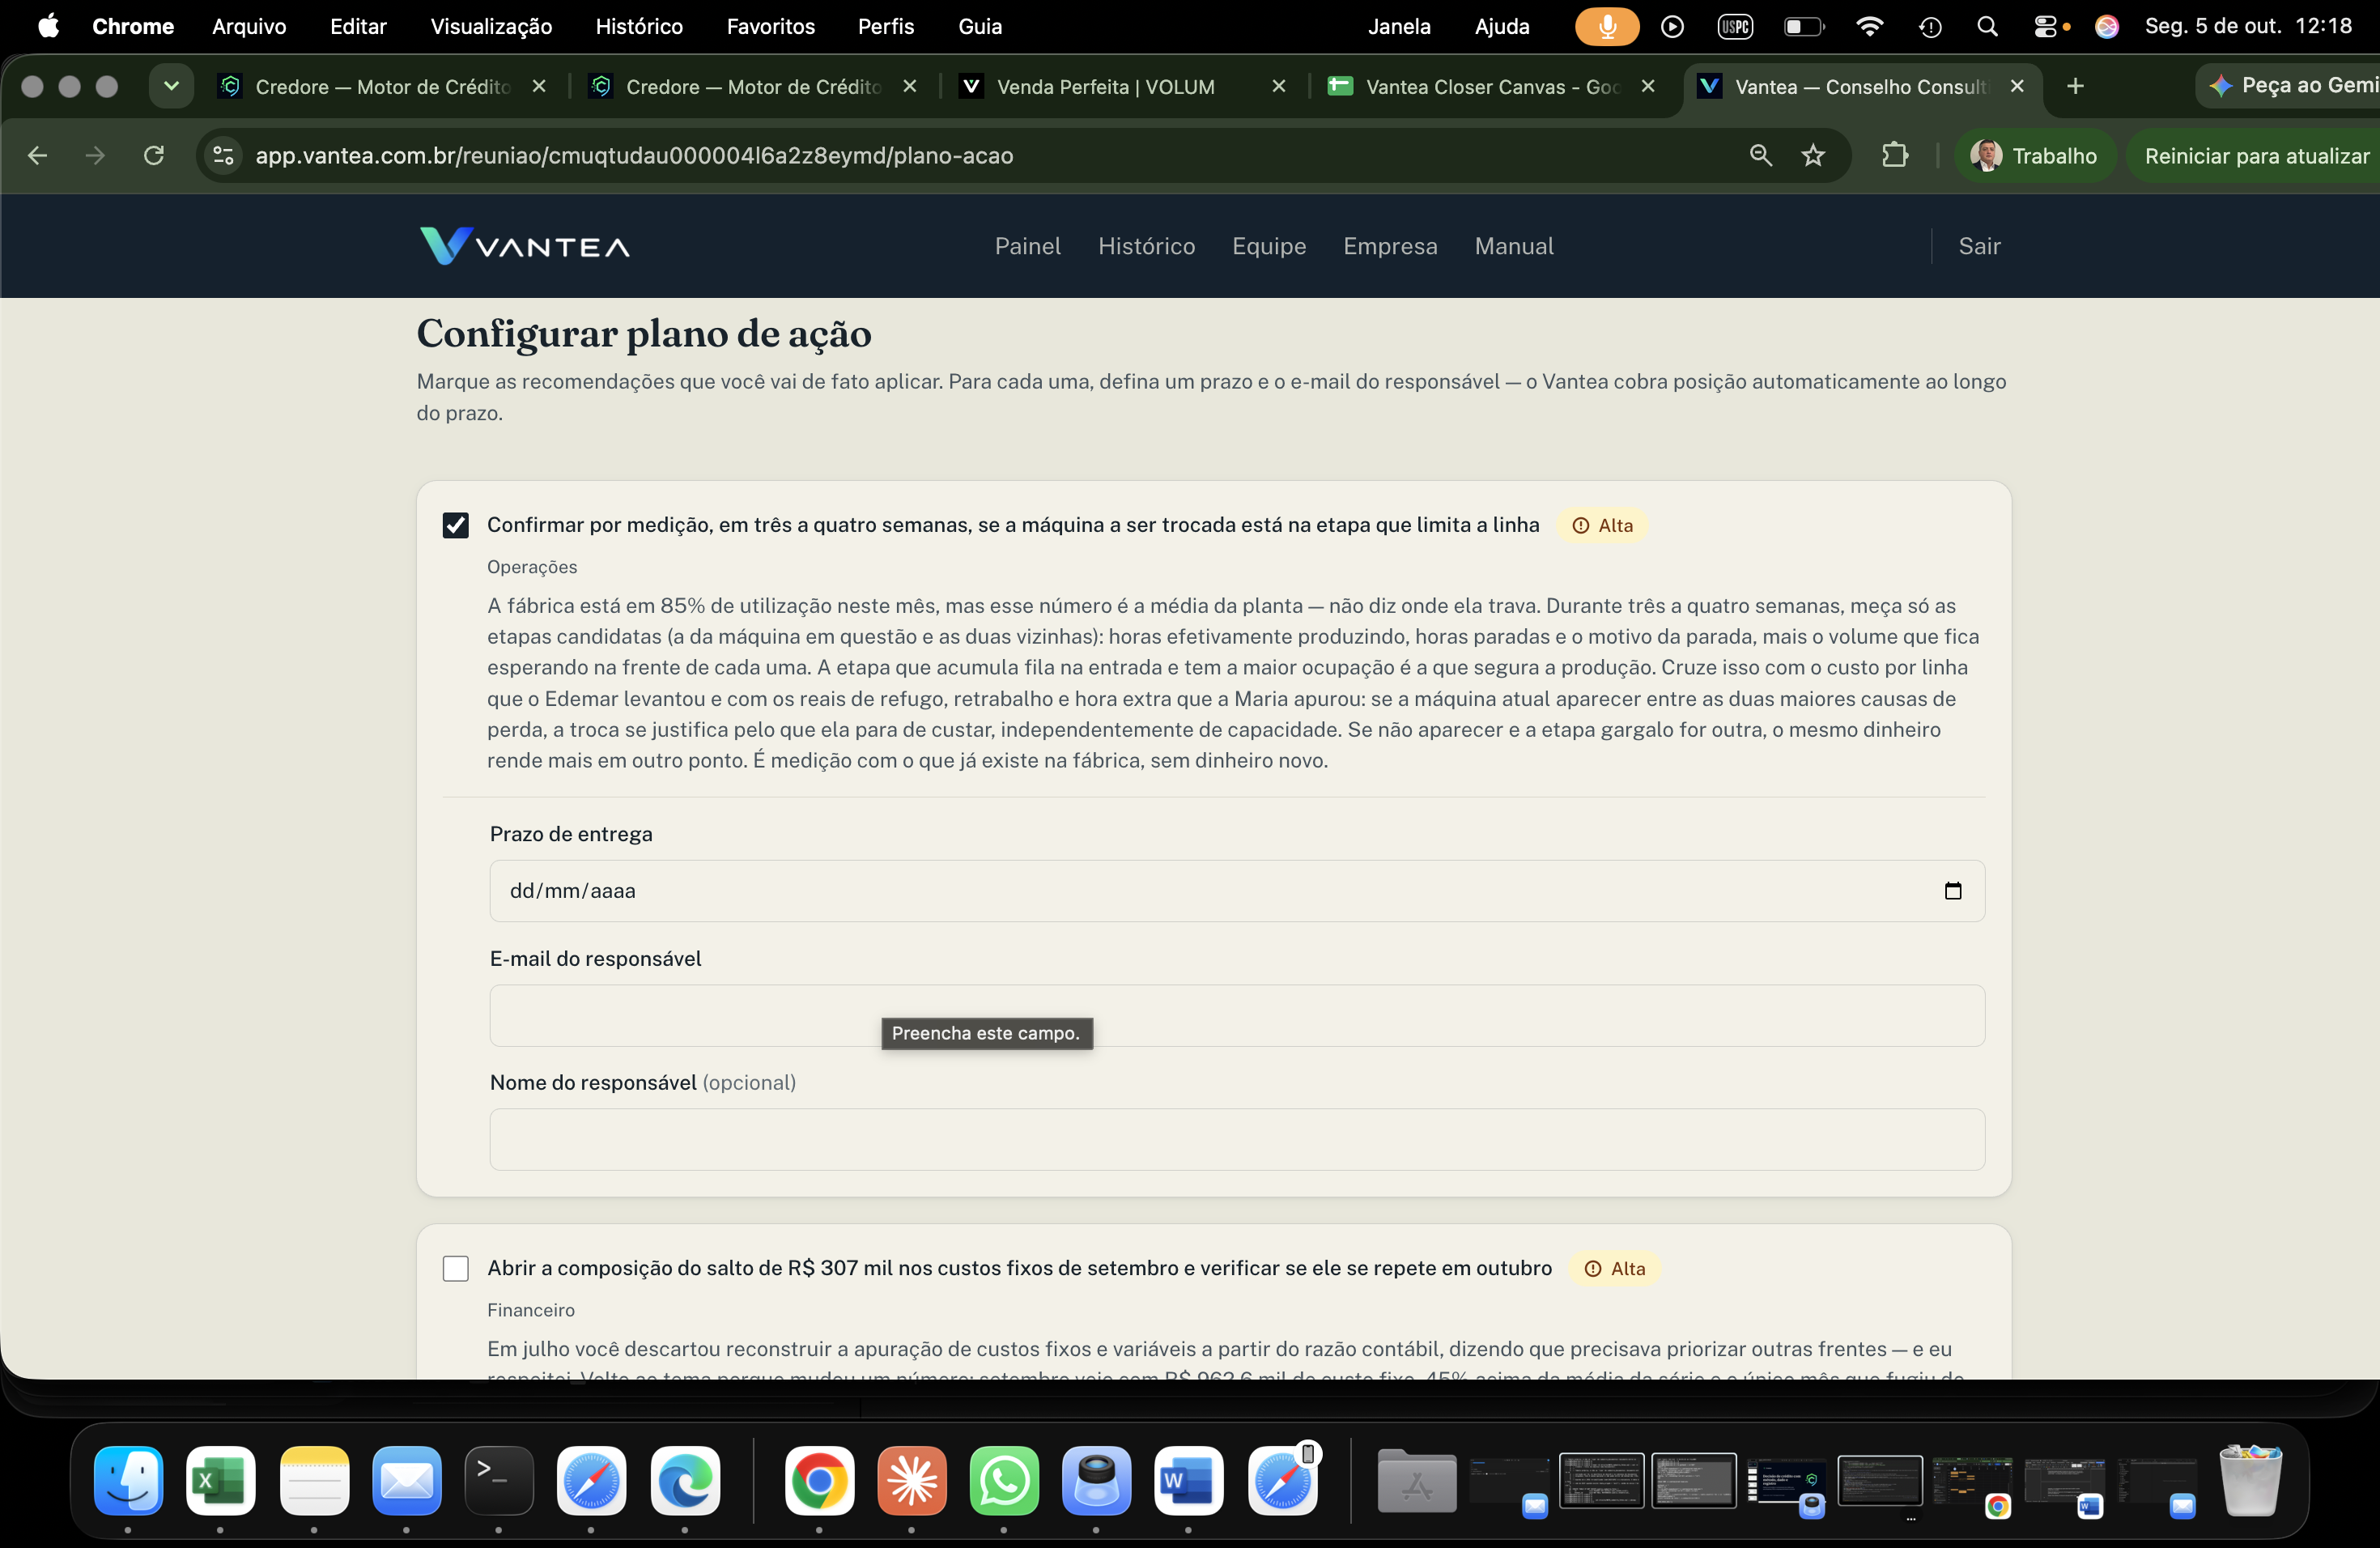Screen dimensions: 2380x1548
Task: Open a new tab with plus button
Action: [2074, 86]
